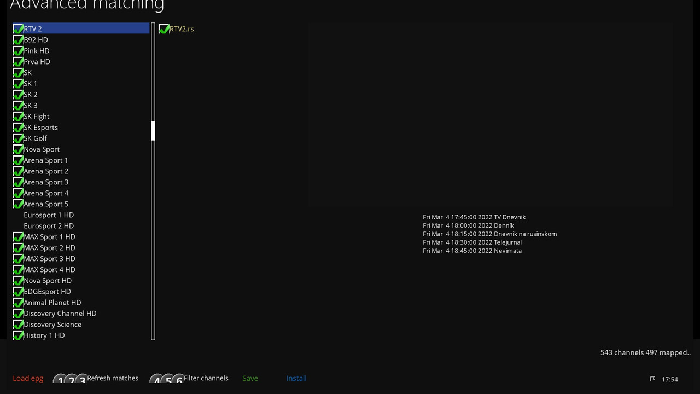Select the SK 1 channel

coord(81,83)
